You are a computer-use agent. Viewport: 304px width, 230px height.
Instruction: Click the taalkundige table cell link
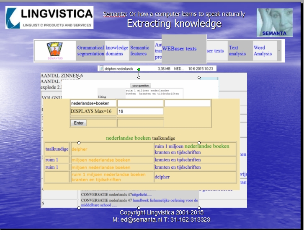pos(57,149)
